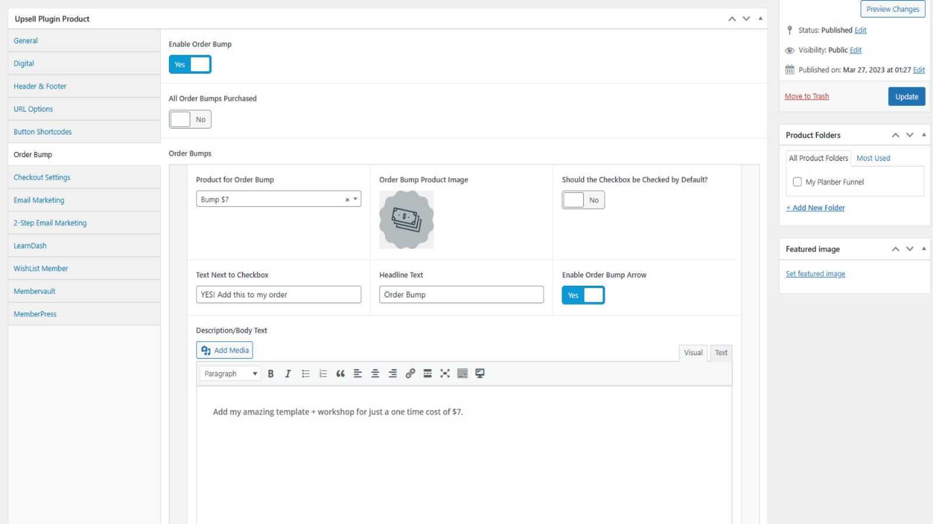Insert a numbered list in the editor
The width and height of the screenshot is (933, 524).
pyautogui.click(x=323, y=374)
